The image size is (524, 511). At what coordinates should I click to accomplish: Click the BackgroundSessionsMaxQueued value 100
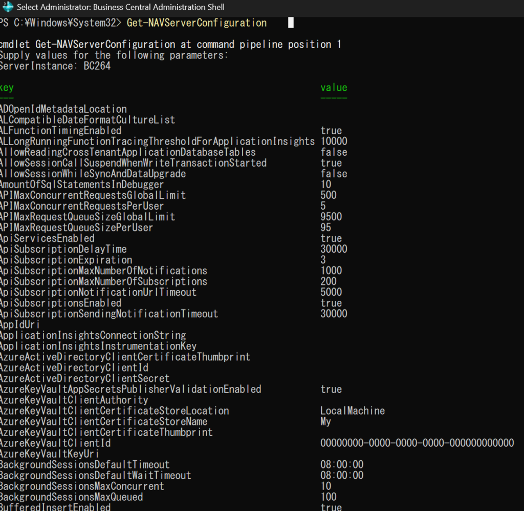329,497
